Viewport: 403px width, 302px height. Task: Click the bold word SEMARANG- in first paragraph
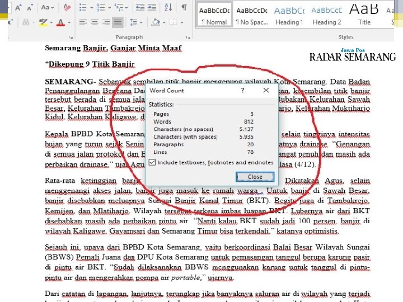coord(70,82)
